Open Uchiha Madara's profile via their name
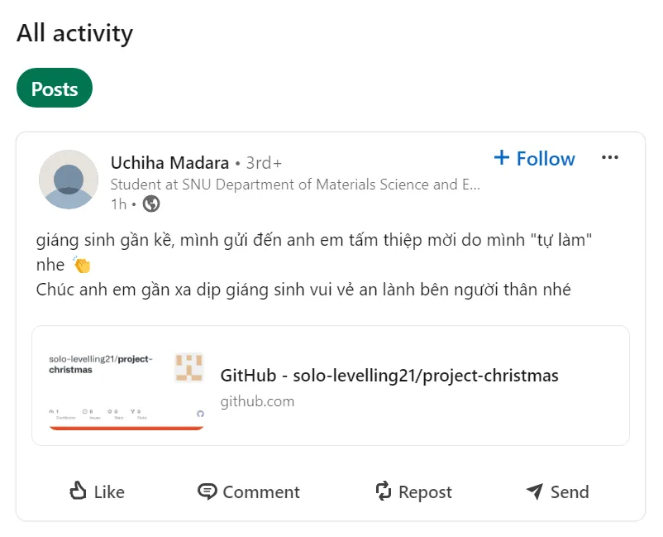 (x=169, y=163)
